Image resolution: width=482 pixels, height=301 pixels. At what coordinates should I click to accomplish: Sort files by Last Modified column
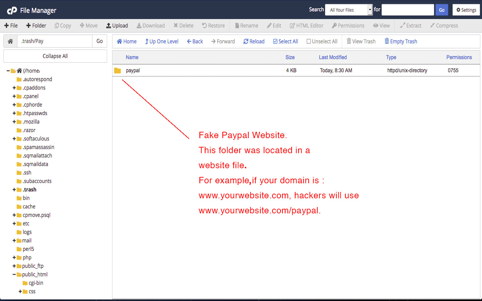pyautogui.click(x=333, y=57)
